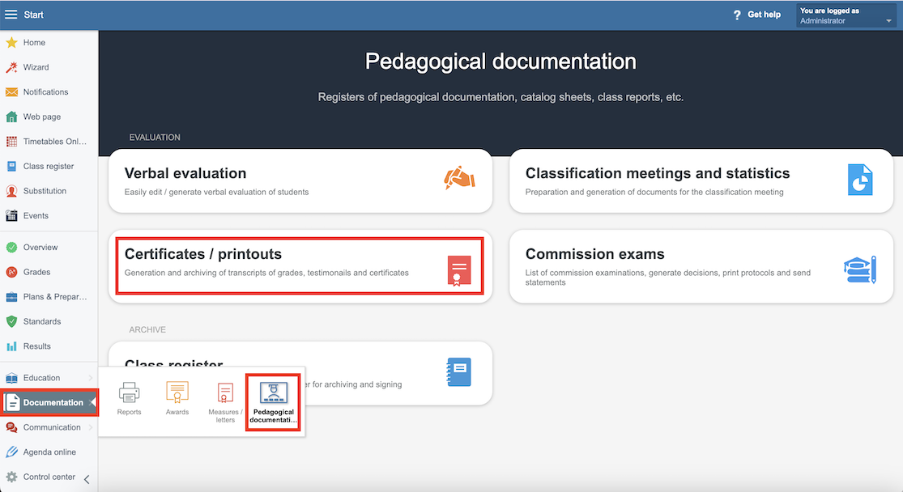Open Timetables Online from the sidebar
903x492 pixels.
pos(54,142)
